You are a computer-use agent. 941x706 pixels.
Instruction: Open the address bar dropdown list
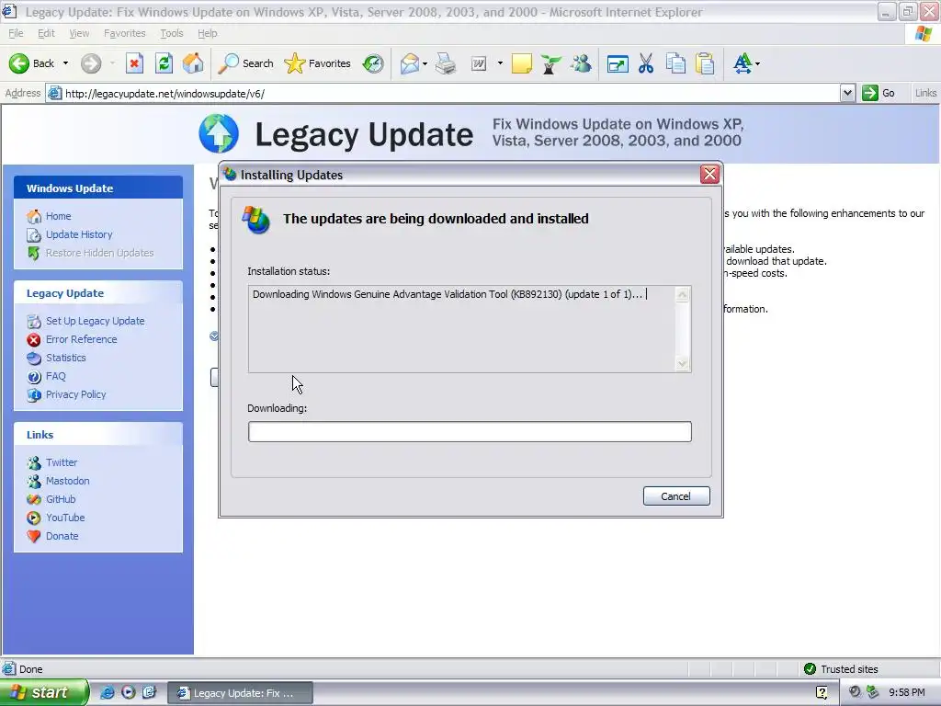[847, 93]
